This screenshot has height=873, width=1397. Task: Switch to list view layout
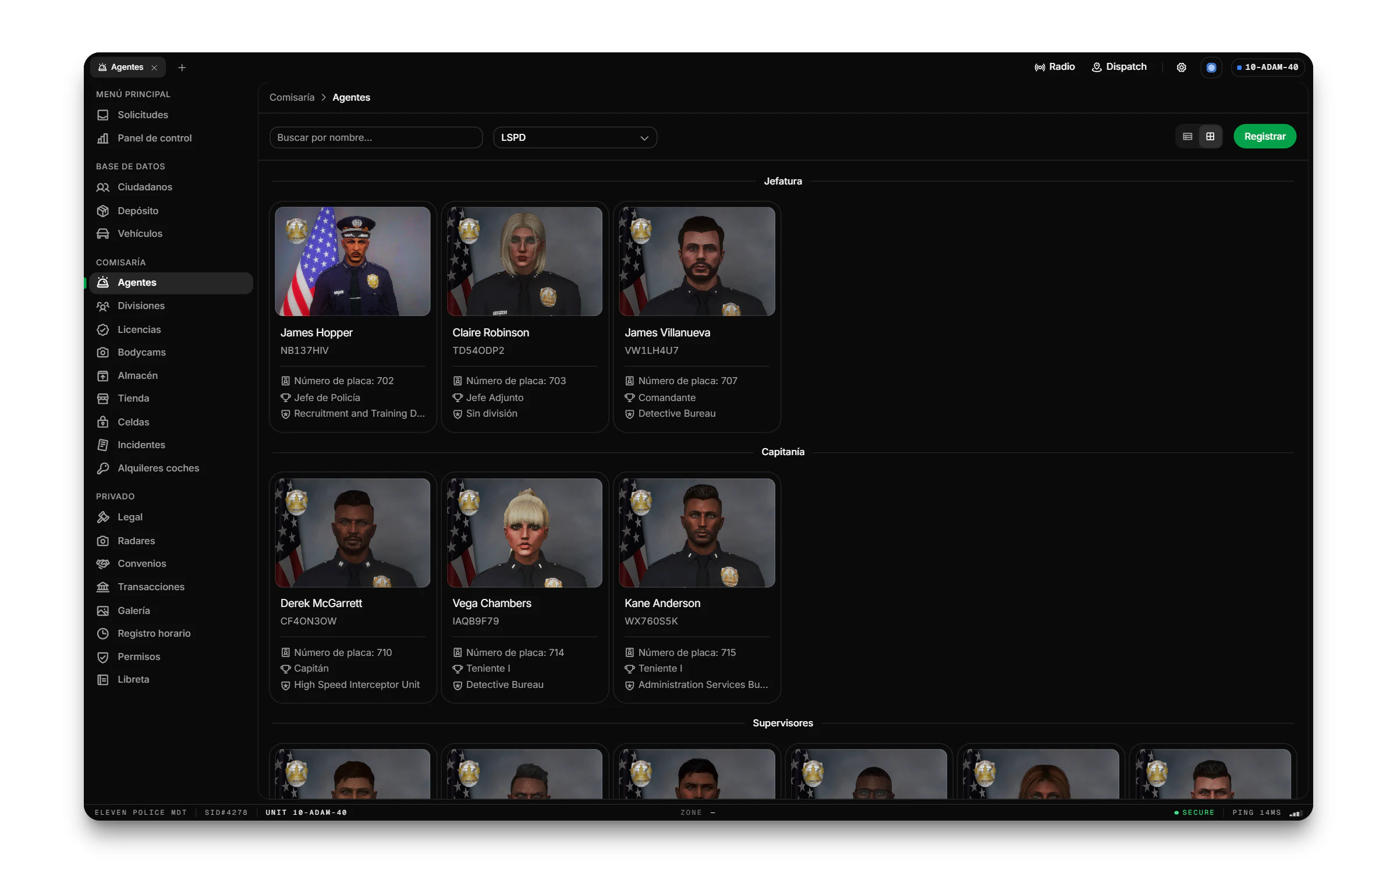pos(1187,136)
